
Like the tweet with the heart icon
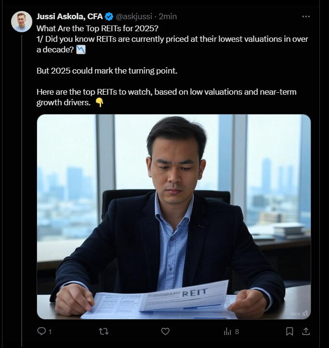pos(165,331)
